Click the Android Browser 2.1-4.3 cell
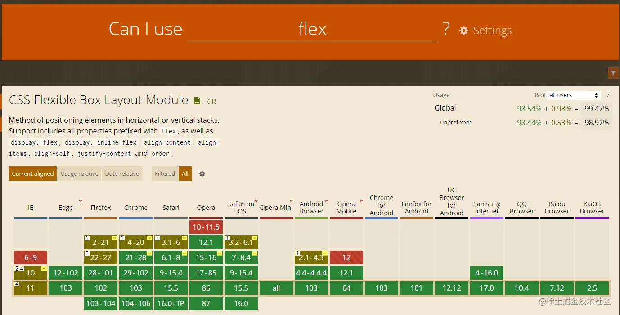Screen dimensions: 620x315 click(x=311, y=257)
